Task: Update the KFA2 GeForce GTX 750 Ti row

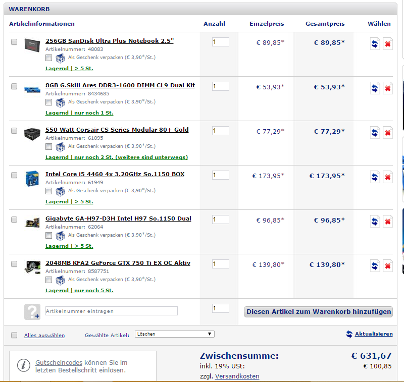Action: (x=375, y=266)
